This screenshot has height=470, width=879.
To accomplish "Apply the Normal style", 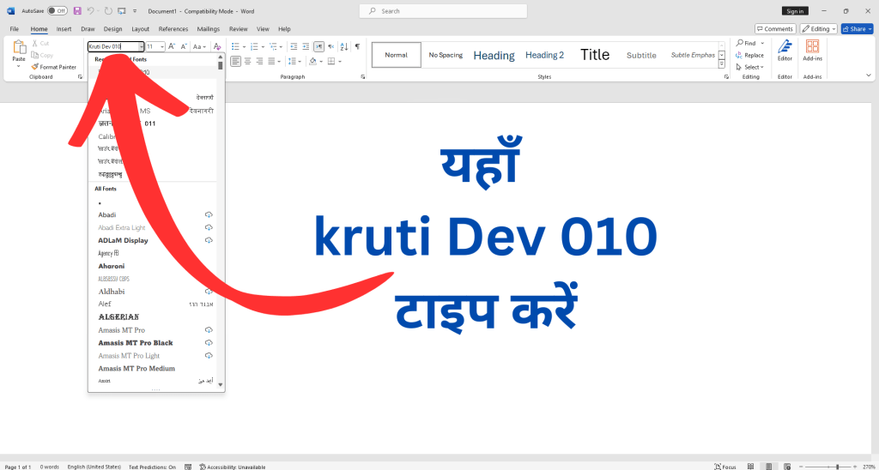I will click(x=397, y=55).
